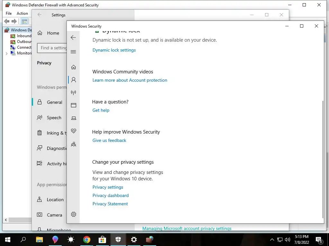This screenshot has height=246, width=329.
Task: Click the Find a setting search box
Action: click(52, 48)
